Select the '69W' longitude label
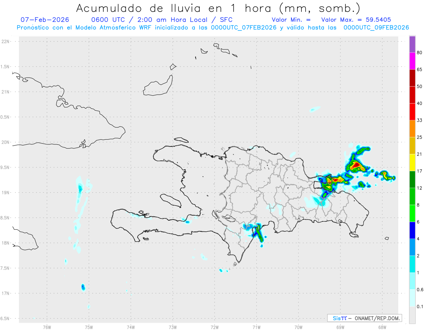 point(340,327)
